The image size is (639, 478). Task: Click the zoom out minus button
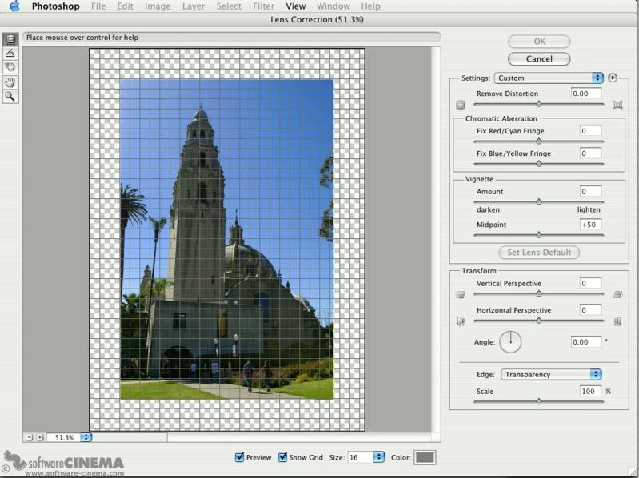29,437
